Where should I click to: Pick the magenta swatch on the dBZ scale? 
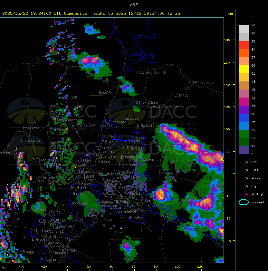tap(244, 102)
